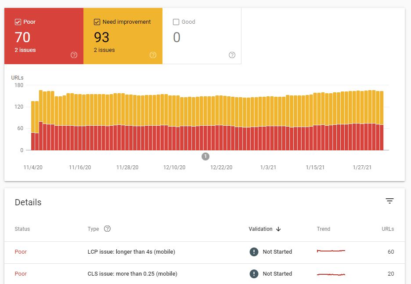Image resolution: width=411 pixels, height=284 pixels.
Task: Click the Poor count 70
Action: [x=22, y=37]
